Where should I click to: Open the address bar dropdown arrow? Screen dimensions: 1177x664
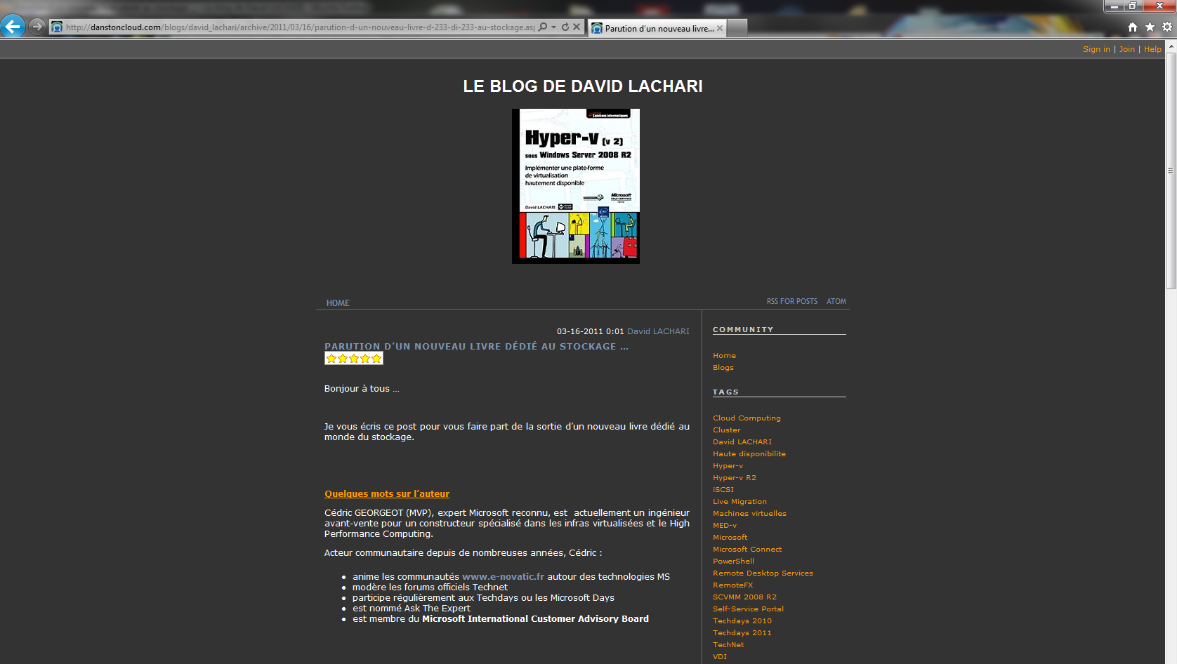pyautogui.click(x=553, y=27)
